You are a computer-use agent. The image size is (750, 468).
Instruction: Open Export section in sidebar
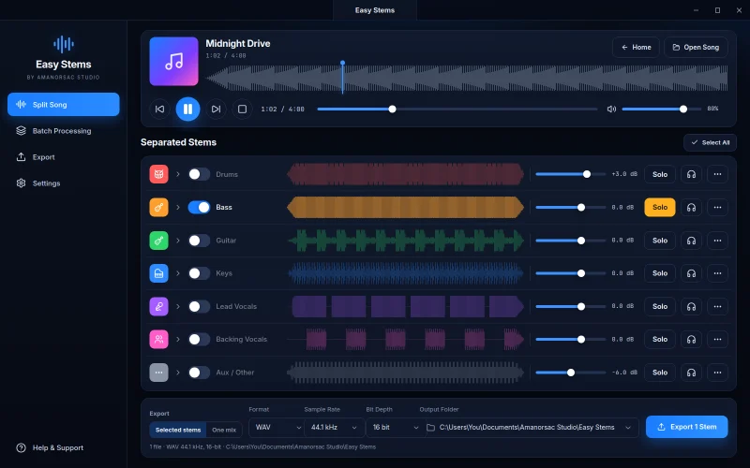tap(64, 156)
